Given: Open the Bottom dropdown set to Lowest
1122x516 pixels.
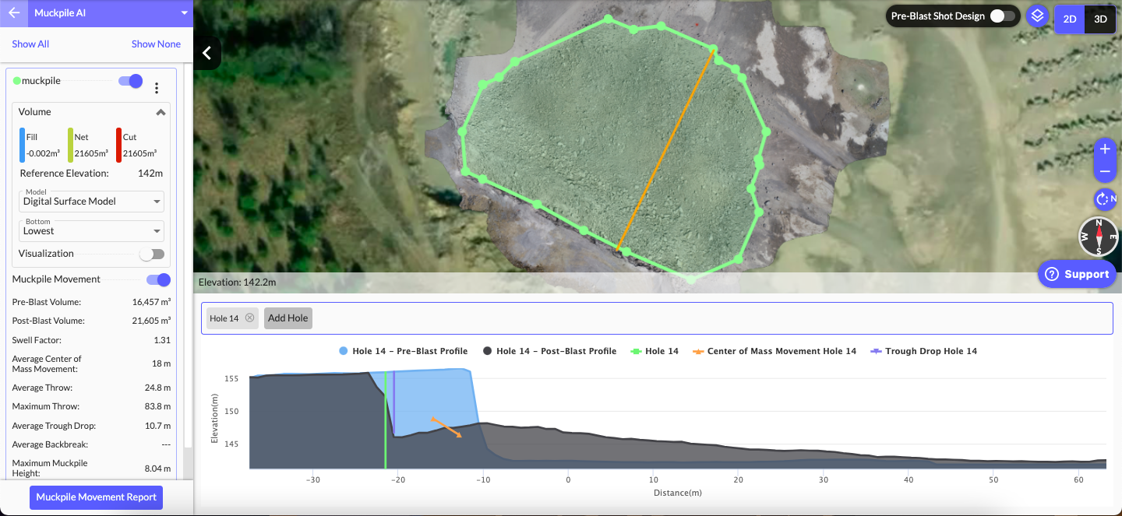Looking at the screenshot, I should 92,231.
